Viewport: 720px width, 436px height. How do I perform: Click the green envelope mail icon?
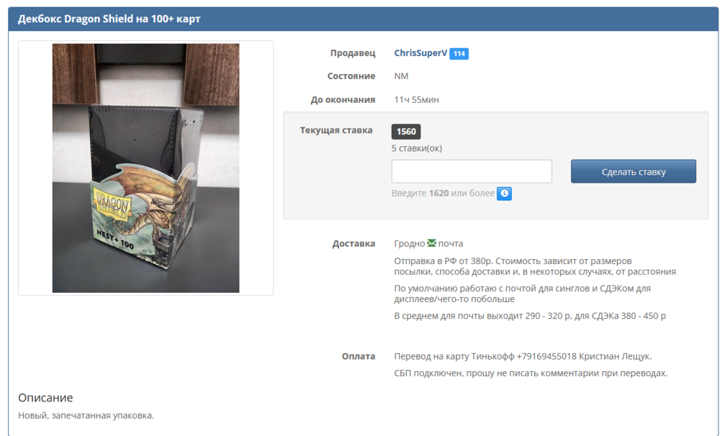tap(431, 242)
